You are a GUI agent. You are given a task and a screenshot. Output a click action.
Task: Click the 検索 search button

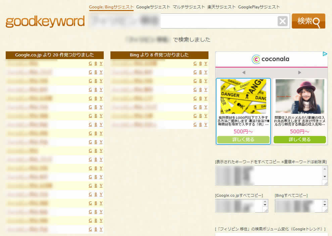tap(308, 21)
